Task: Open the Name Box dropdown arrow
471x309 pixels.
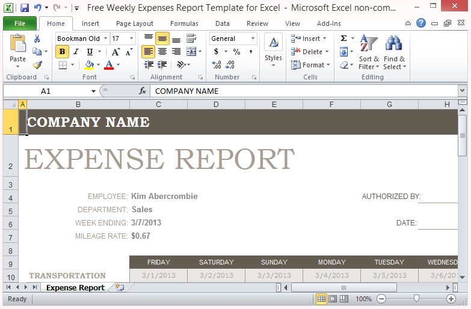Action: [x=93, y=91]
